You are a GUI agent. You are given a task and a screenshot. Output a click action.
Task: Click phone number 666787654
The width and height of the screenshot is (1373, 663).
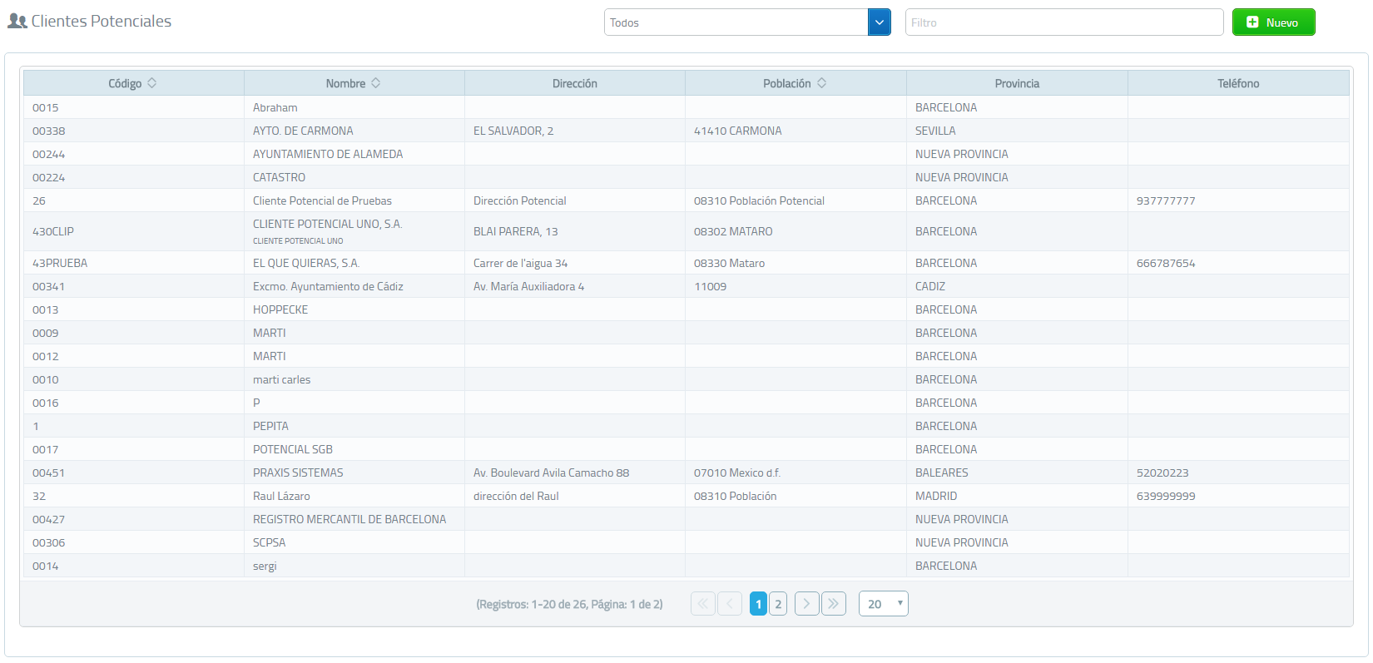point(1166,263)
